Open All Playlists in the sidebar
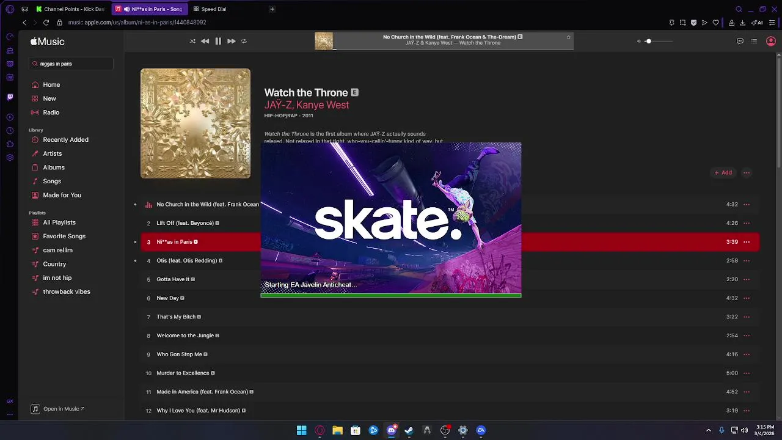782x440 pixels. pos(59,222)
